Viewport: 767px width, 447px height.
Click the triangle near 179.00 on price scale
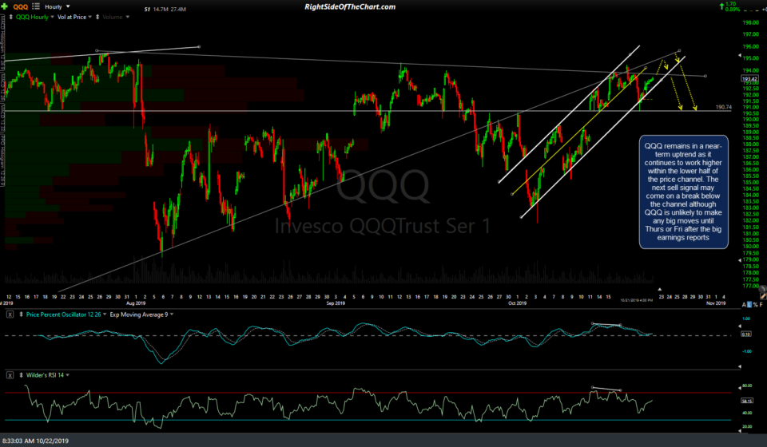click(x=740, y=260)
